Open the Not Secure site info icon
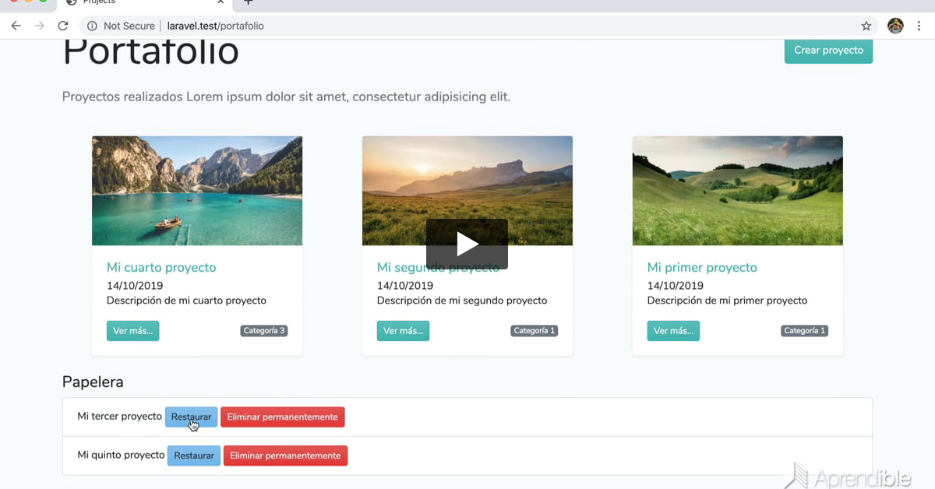This screenshot has width=935, height=489. click(92, 26)
